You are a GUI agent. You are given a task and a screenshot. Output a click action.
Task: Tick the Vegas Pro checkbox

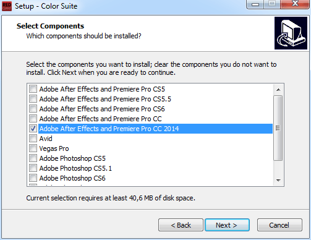pos(33,148)
